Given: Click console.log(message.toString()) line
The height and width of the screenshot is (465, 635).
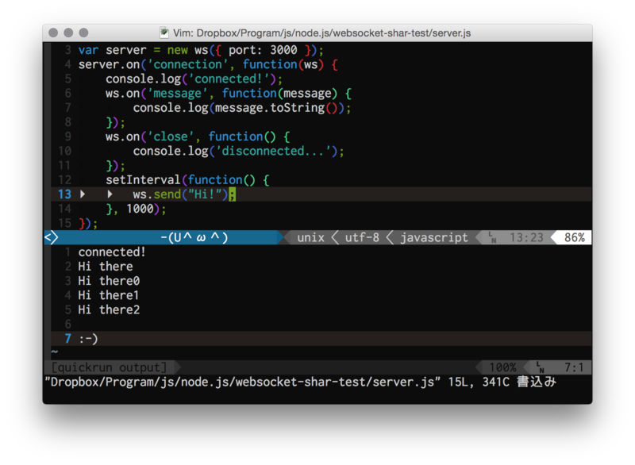Looking at the screenshot, I should point(242,108).
